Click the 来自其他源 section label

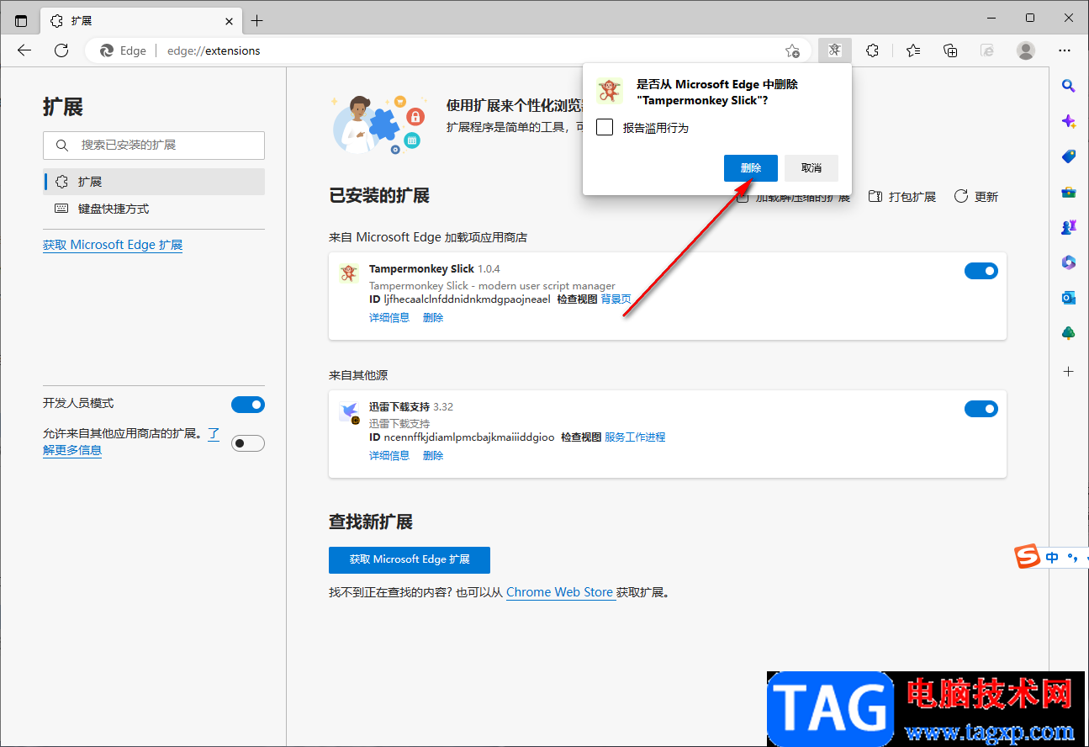[x=358, y=375]
